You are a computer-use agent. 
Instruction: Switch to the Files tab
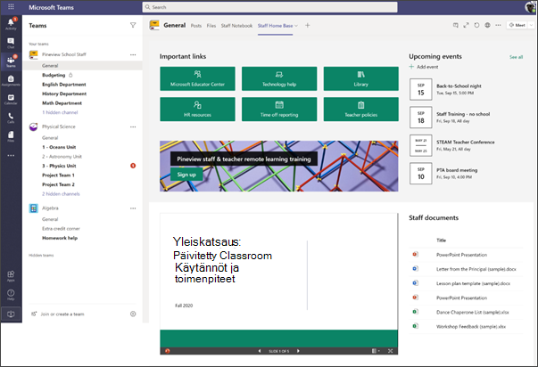[x=211, y=26]
